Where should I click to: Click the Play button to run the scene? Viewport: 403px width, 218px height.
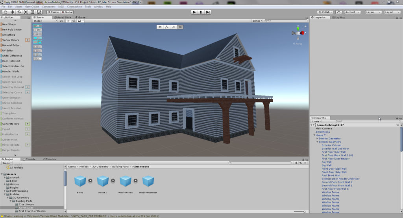pyautogui.click(x=194, y=12)
